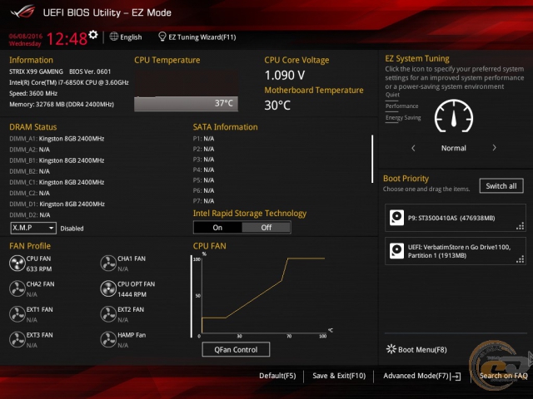Open Search on FAQ
The width and height of the screenshot is (533, 399).
click(503, 376)
